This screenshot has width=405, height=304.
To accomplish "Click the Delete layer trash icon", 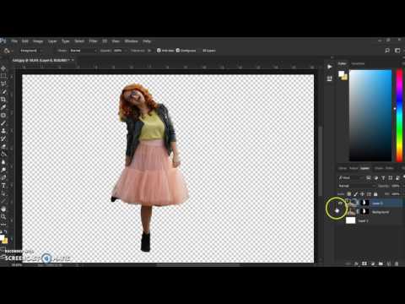I will [x=397, y=263].
